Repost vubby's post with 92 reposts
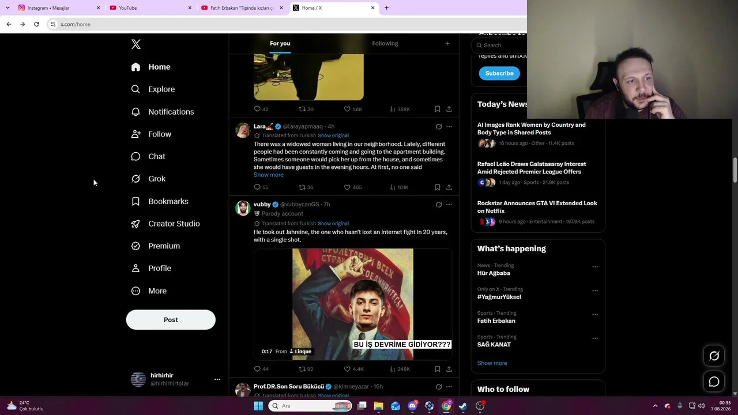The width and height of the screenshot is (738, 415). (x=302, y=369)
